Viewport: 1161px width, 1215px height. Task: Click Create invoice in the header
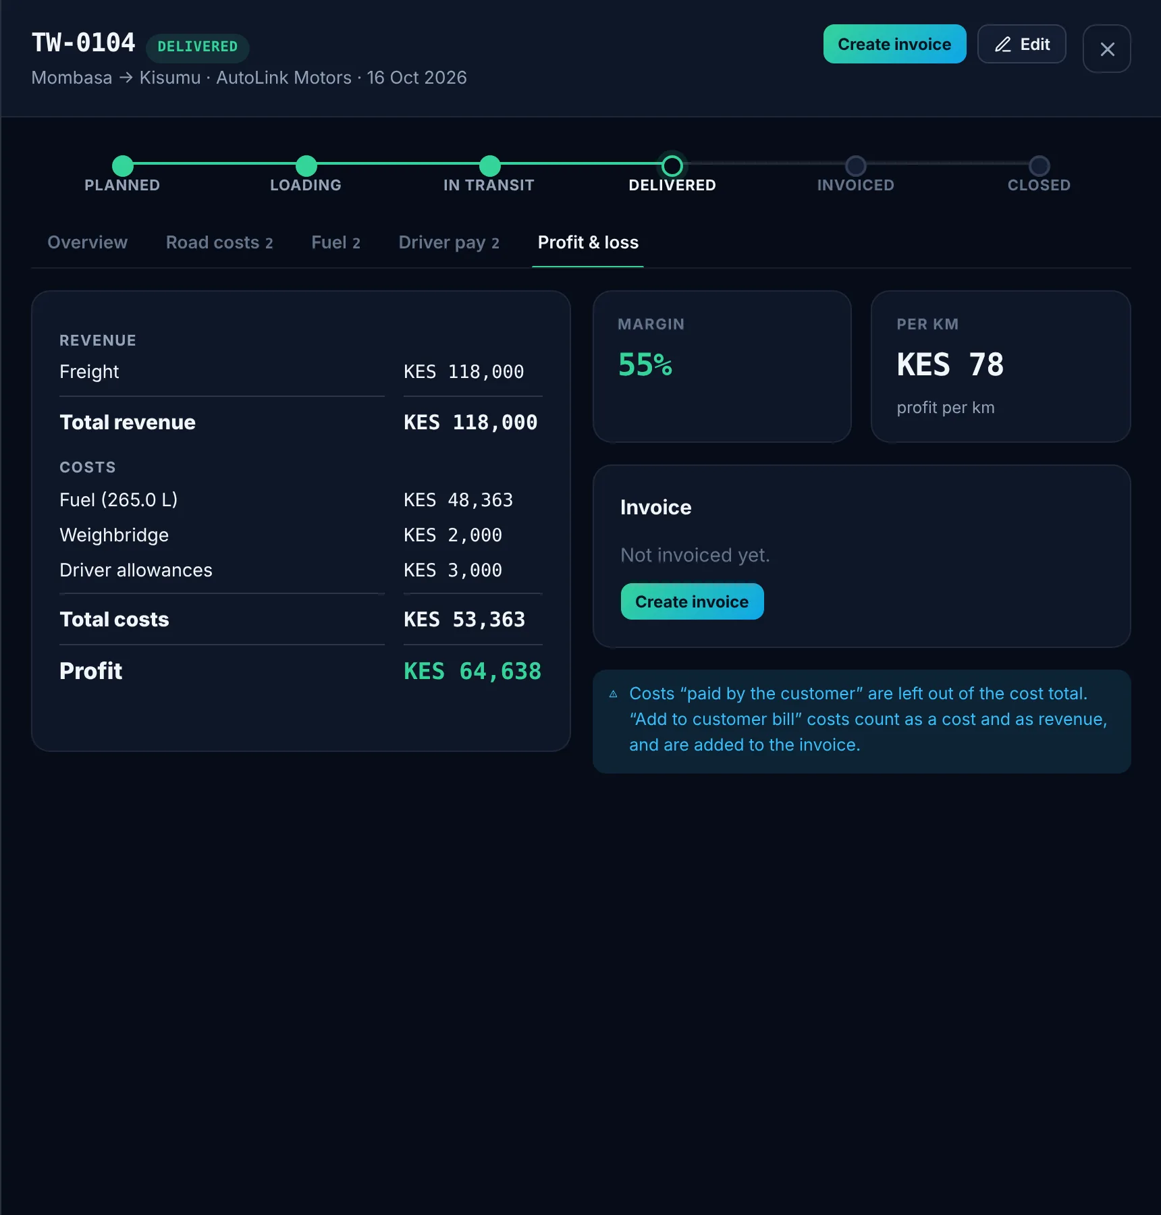pos(894,44)
